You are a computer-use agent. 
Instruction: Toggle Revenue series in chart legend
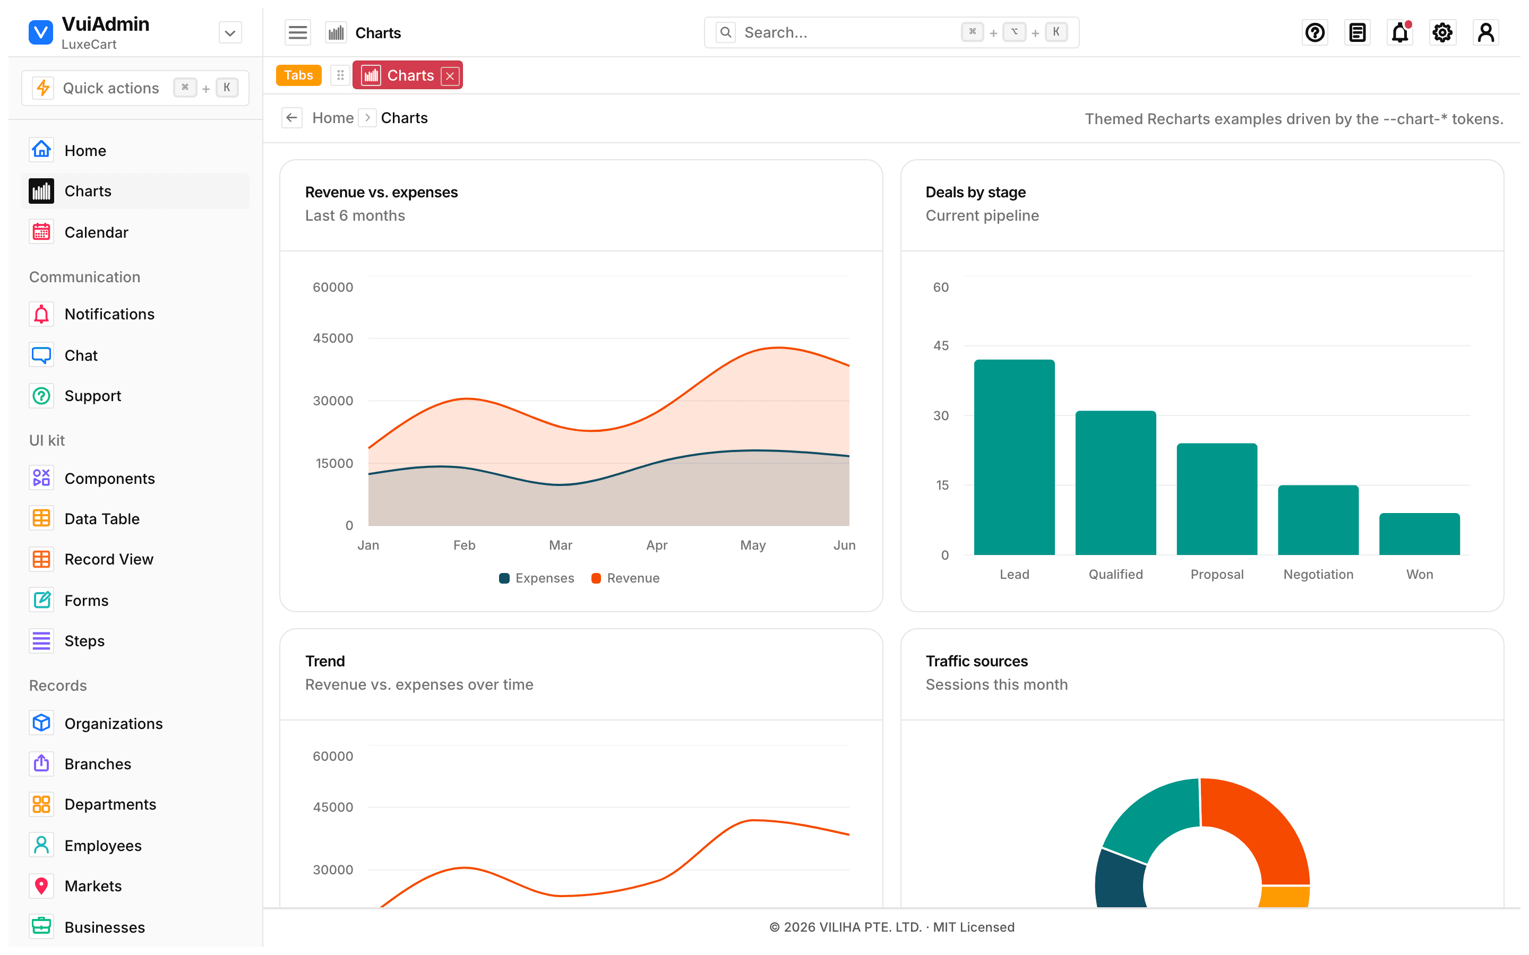coord(625,578)
